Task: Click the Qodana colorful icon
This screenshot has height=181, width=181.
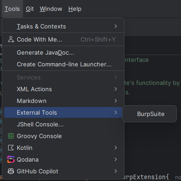Action: point(11,159)
